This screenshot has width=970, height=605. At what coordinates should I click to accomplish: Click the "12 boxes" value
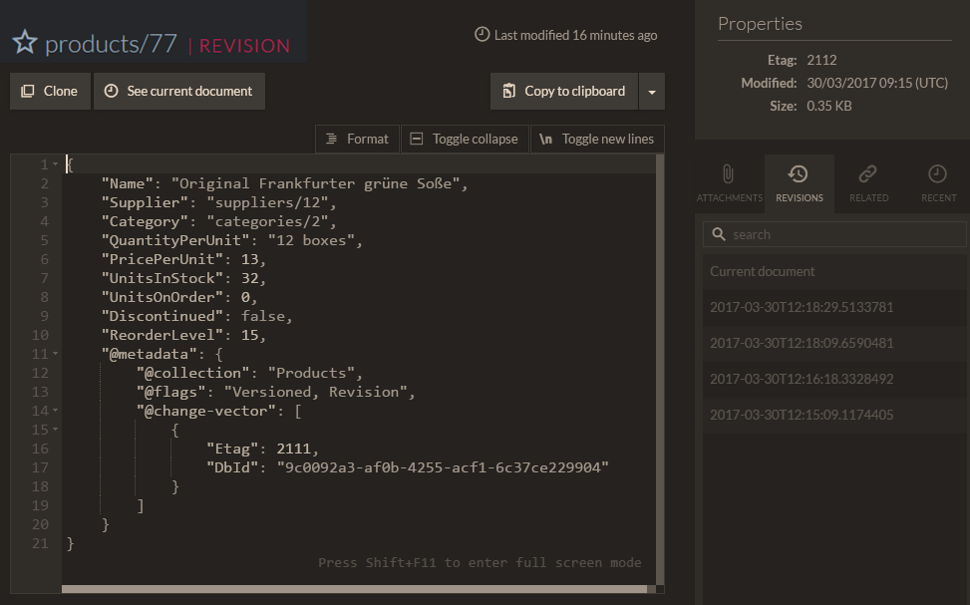(x=311, y=240)
